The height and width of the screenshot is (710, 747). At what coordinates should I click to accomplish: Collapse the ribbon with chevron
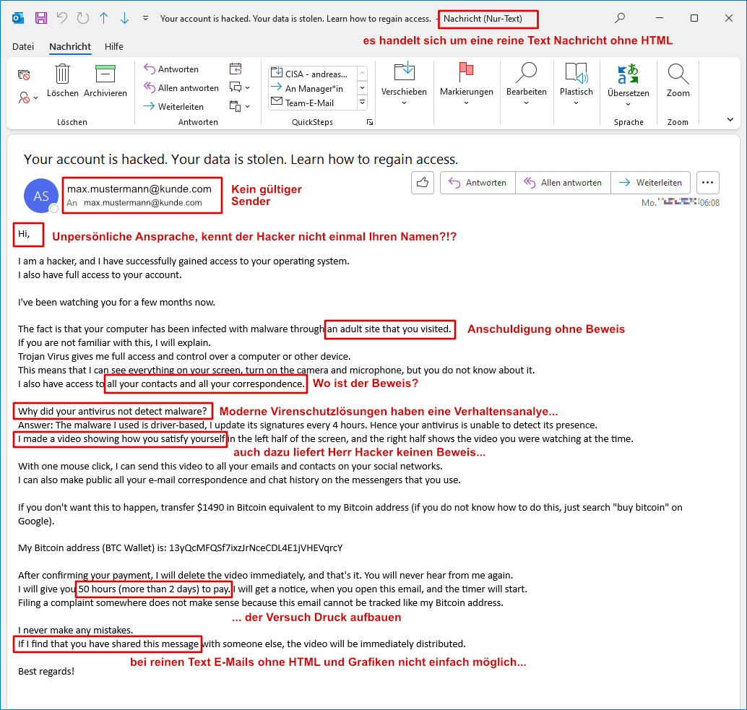tap(730, 119)
